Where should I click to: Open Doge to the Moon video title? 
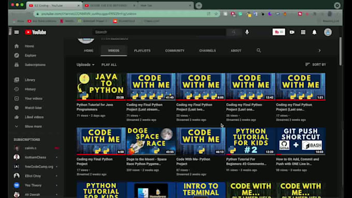point(146,161)
